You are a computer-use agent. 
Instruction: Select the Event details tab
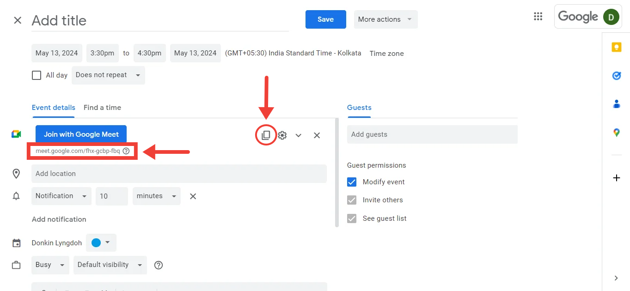54,108
